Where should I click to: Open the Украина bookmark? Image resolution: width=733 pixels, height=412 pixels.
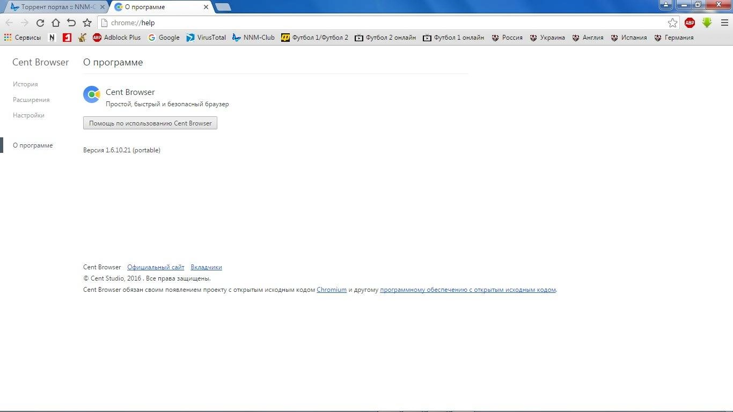click(x=547, y=38)
